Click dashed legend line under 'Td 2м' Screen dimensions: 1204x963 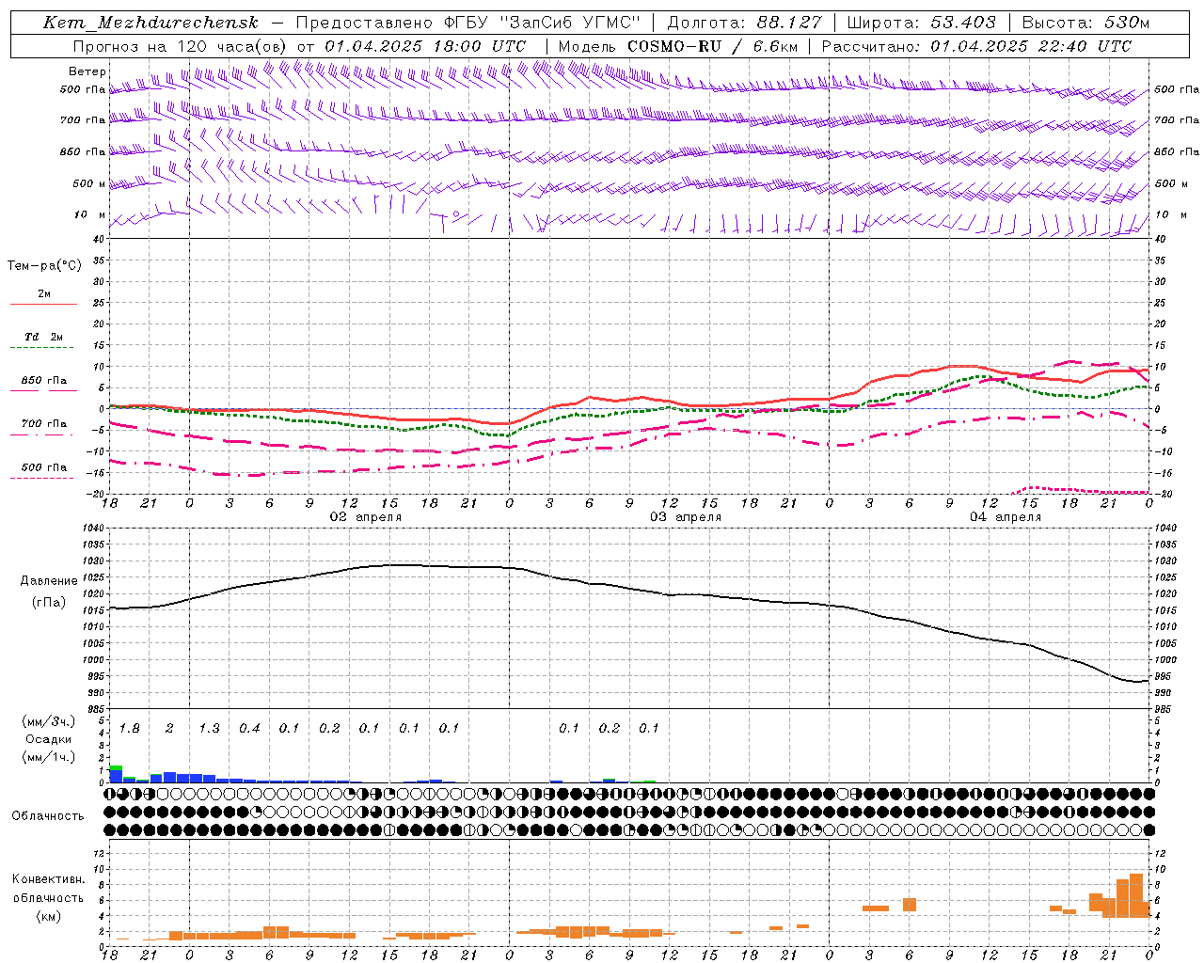click(x=41, y=348)
